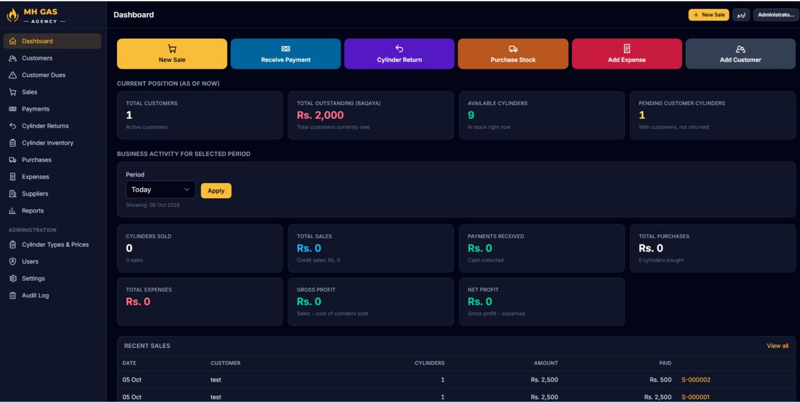Click the Gross Profit card heading
This screenshot has width=800, height=403.
pyautogui.click(x=316, y=290)
